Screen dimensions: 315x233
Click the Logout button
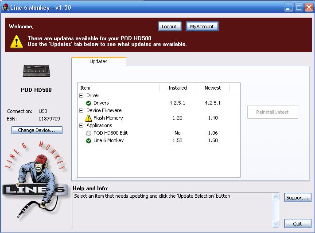click(x=170, y=26)
